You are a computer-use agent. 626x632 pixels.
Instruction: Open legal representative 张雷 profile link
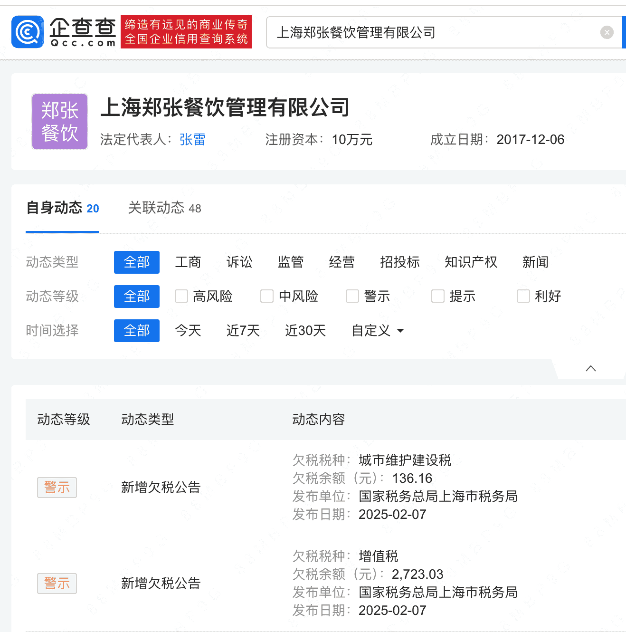pyautogui.click(x=192, y=139)
